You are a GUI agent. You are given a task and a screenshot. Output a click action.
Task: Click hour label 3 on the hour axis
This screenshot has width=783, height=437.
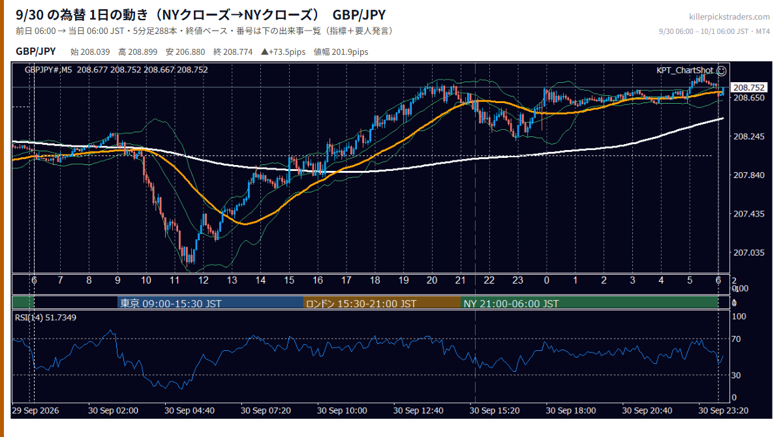coord(632,280)
